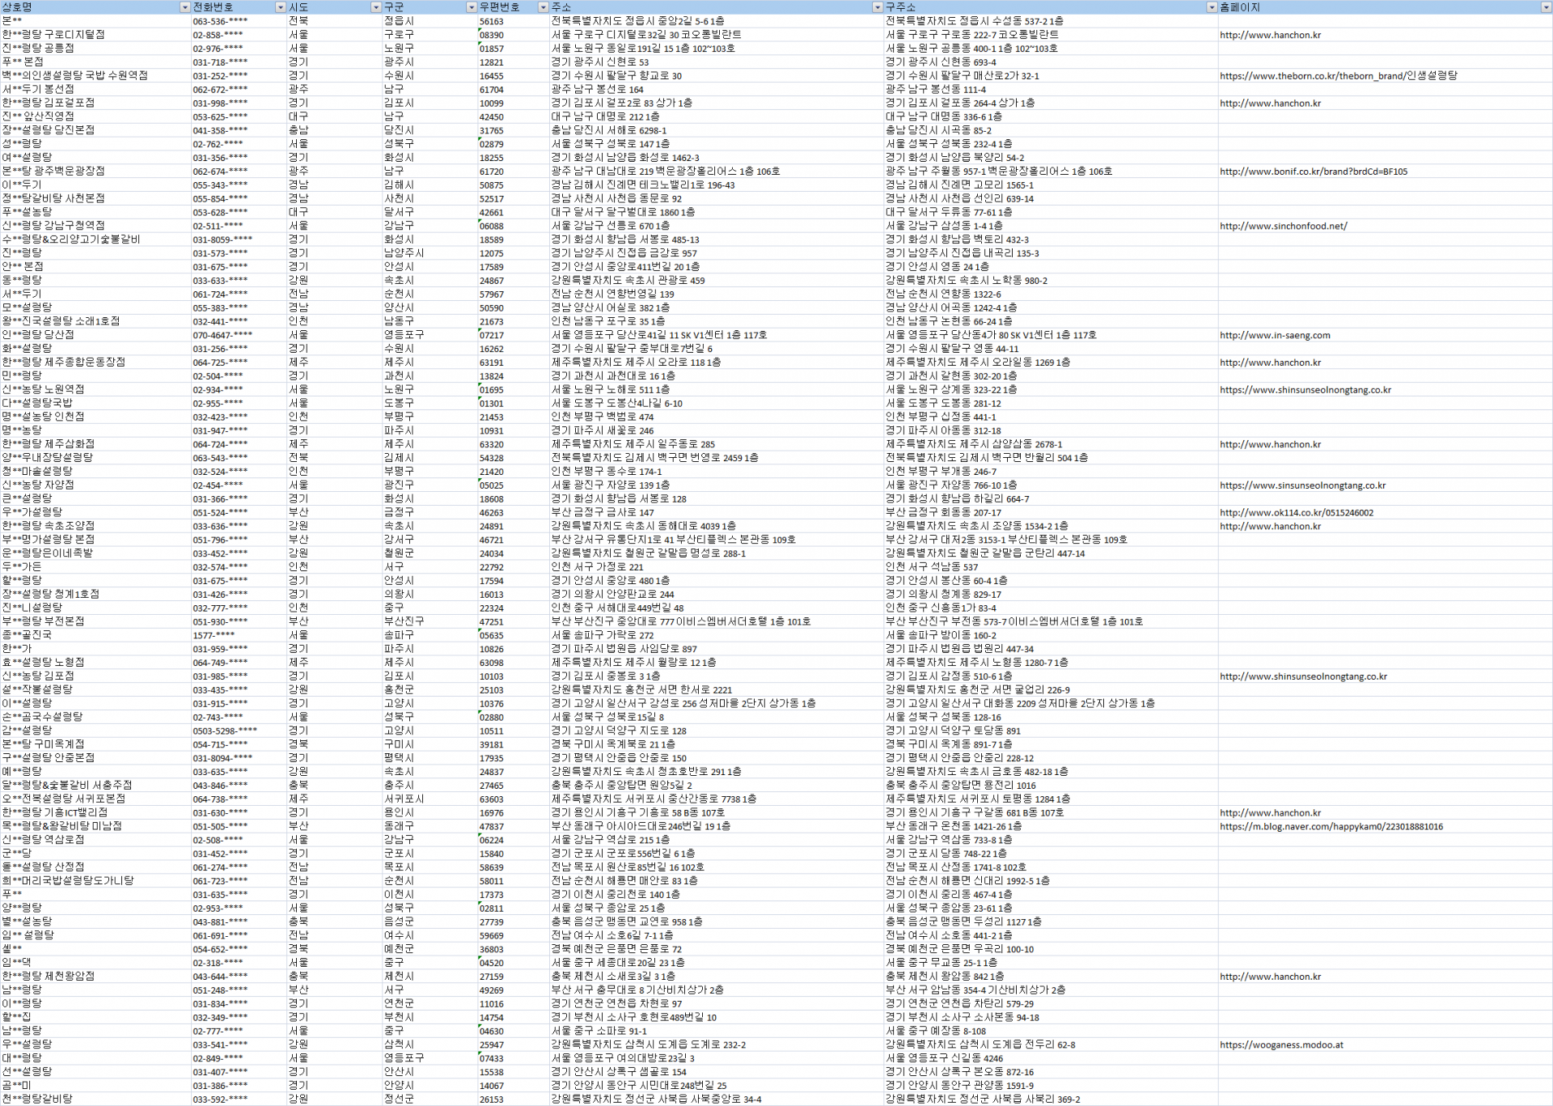Click the www.ok114.co.kr/0515246002 link
1553x1106 pixels.
[x=1296, y=513]
